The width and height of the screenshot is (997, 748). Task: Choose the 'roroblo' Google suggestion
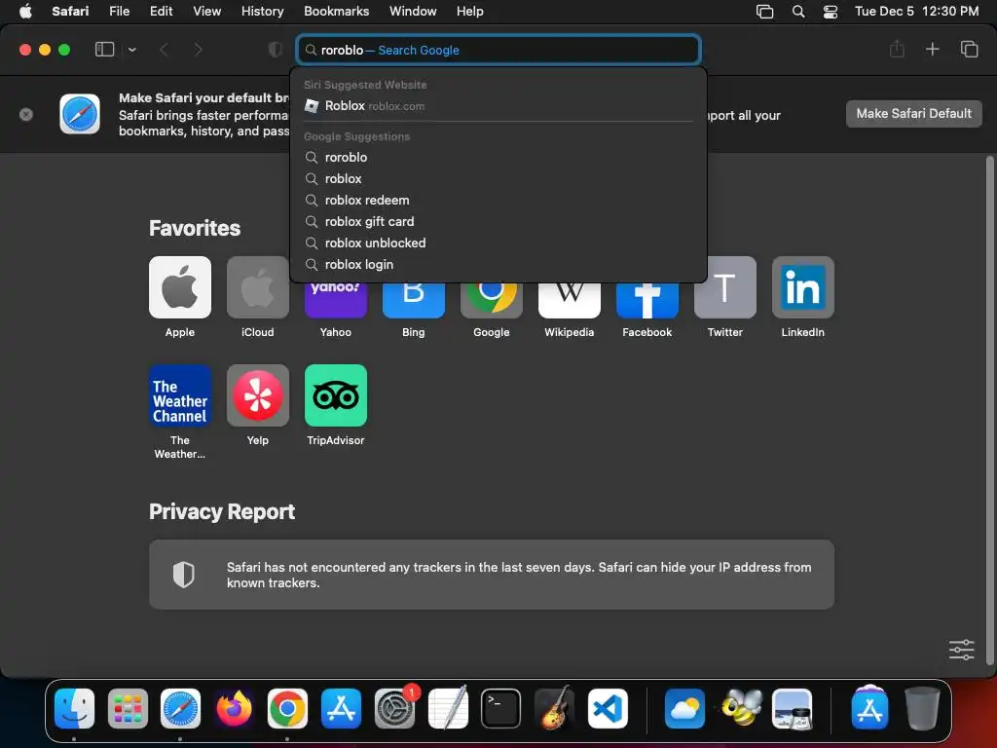pyautogui.click(x=498, y=157)
